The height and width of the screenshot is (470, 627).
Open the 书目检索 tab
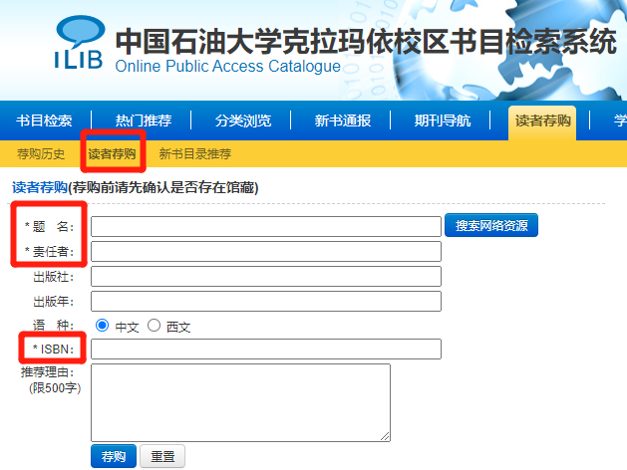[44, 120]
